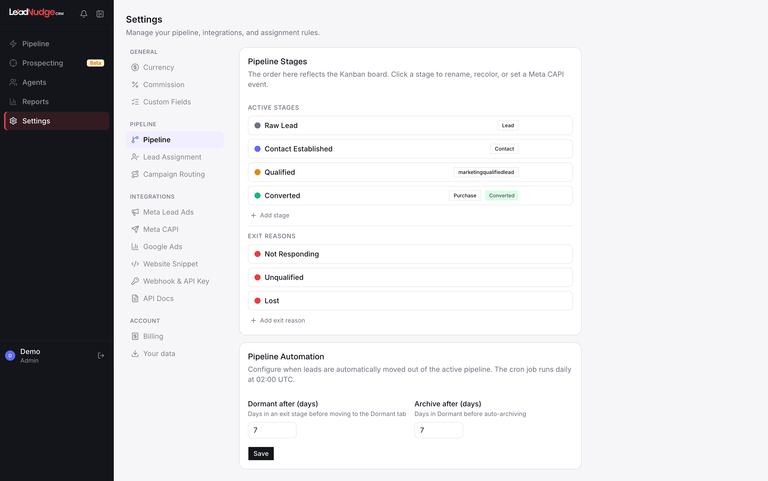Open Meta Lead Ads integration

(175, 212)
